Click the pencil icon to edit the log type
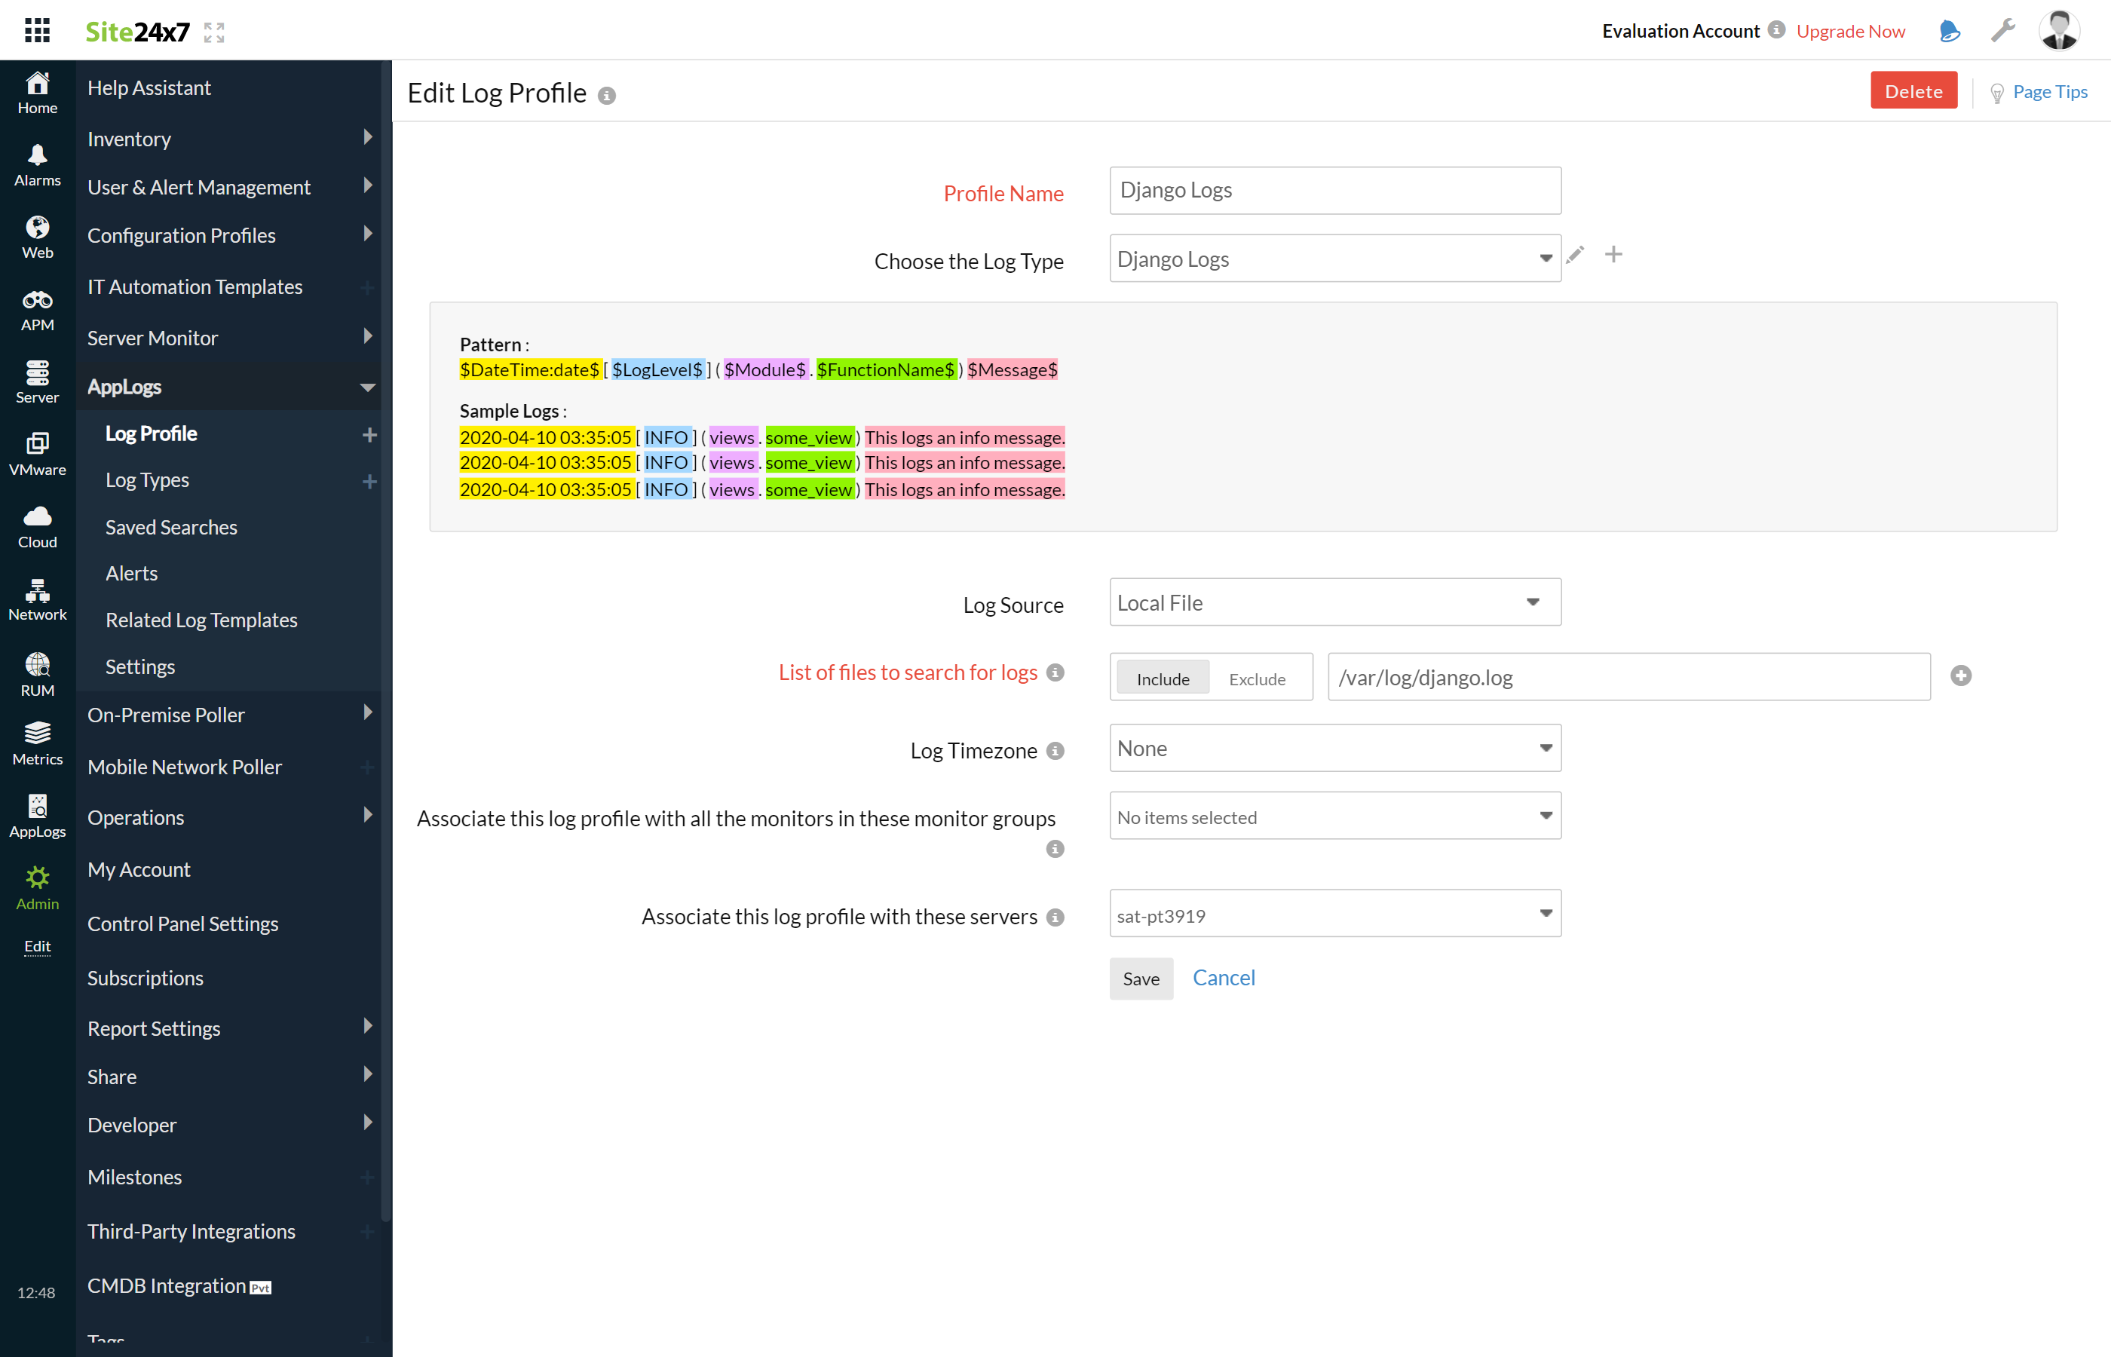 tap(1576, 256)
